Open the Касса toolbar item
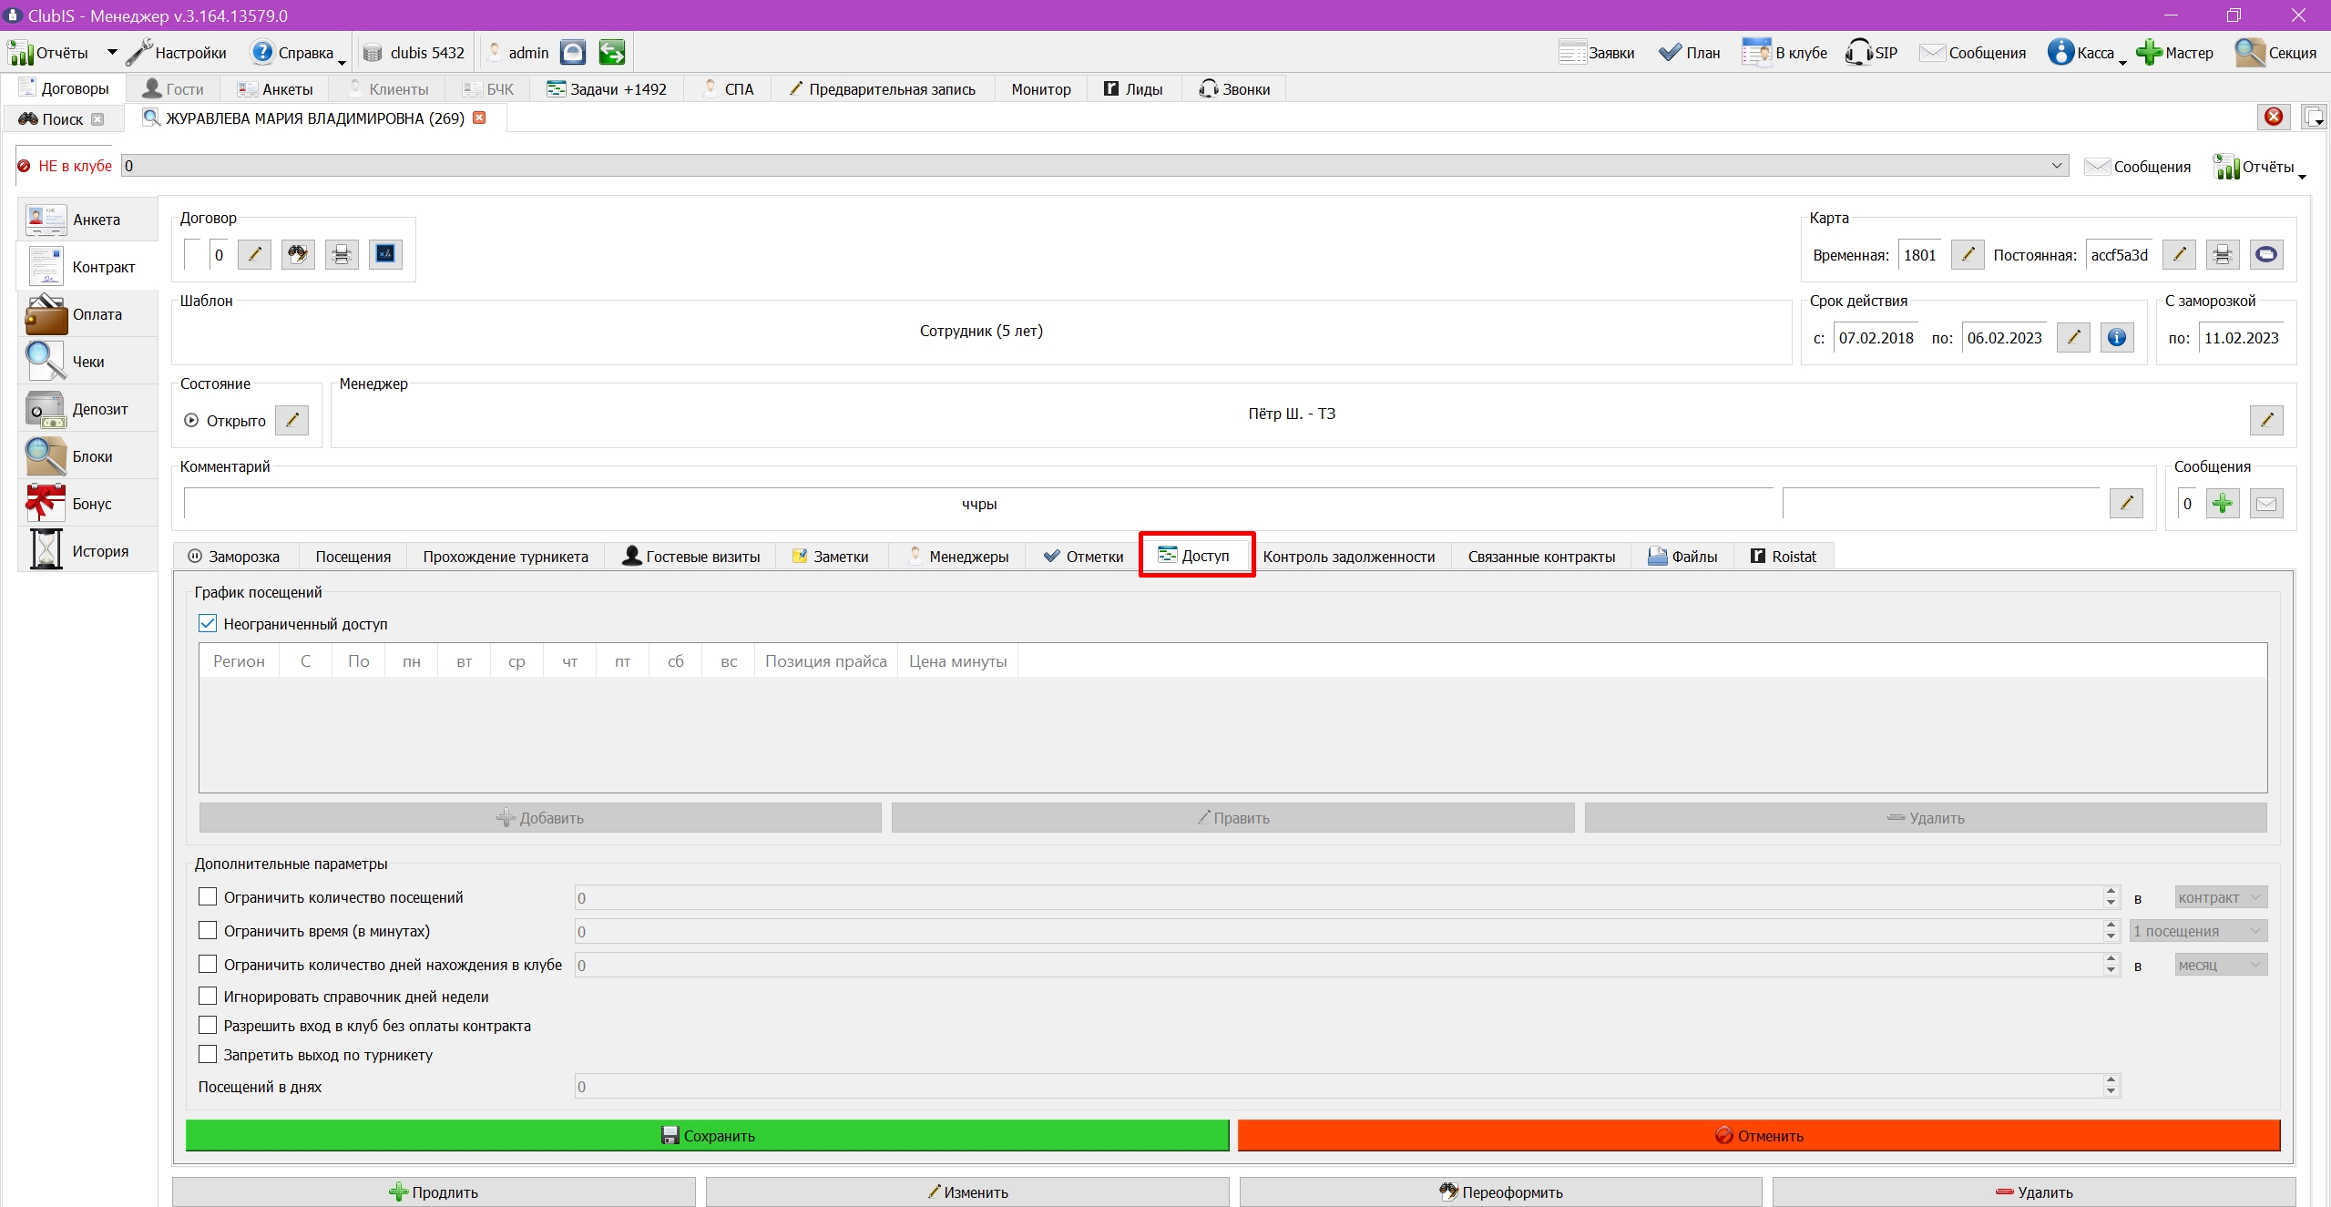This screenshot has width=2331, height=1207. pyautogui.click(x=2086, y=53)
